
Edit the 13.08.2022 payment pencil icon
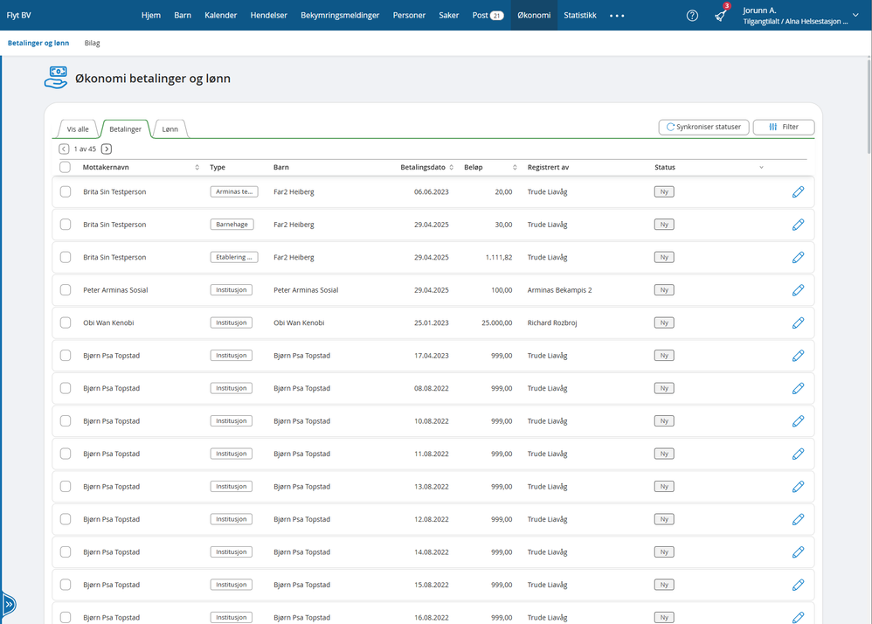click(x=798, y=487)
